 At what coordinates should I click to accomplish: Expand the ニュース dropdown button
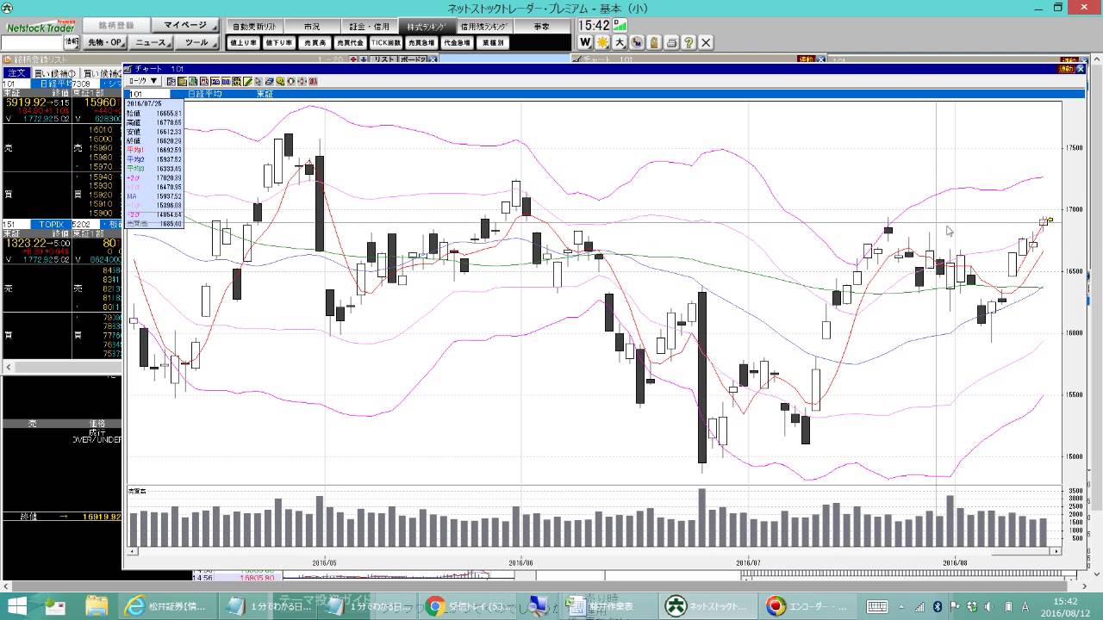[153, 42]
